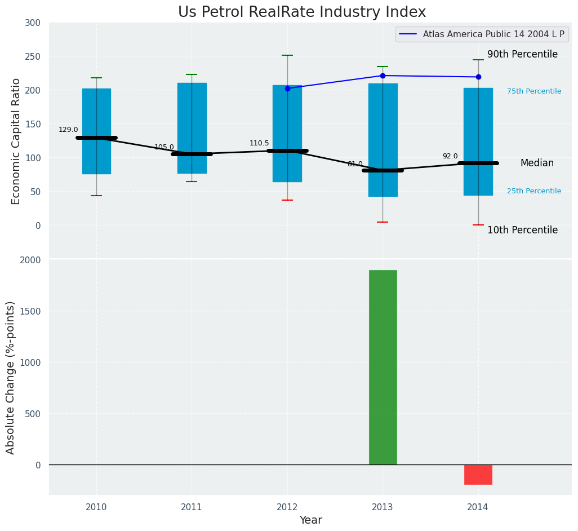Click the Year x-axis title
This screenshot has height=531, width=578.
pyautogui.click(x=310, y=520)
